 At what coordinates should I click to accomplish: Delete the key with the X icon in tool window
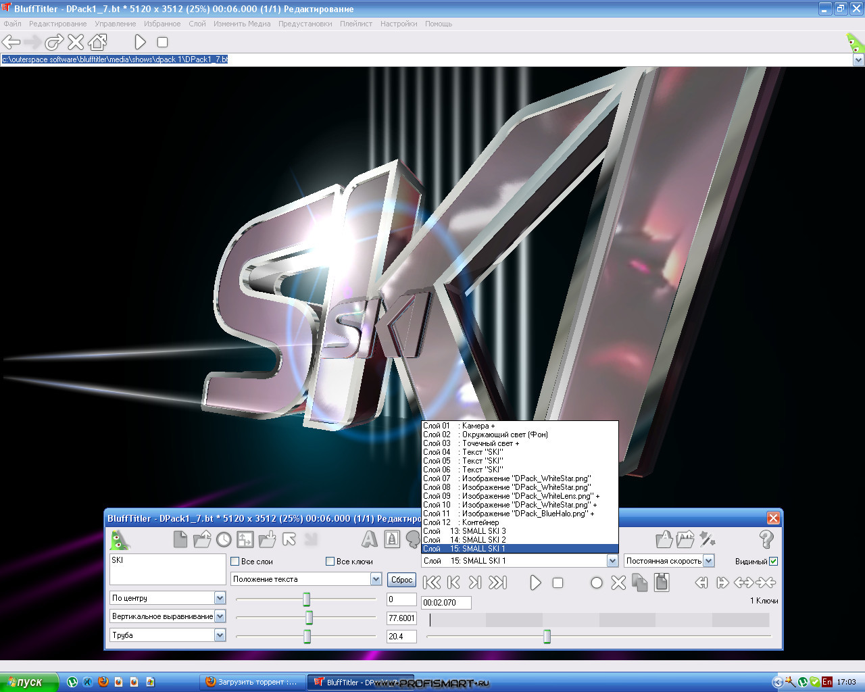(618, 583)
